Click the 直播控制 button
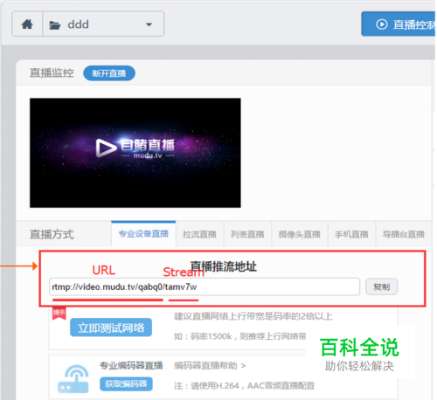437x400 pixels. [399, 24]
